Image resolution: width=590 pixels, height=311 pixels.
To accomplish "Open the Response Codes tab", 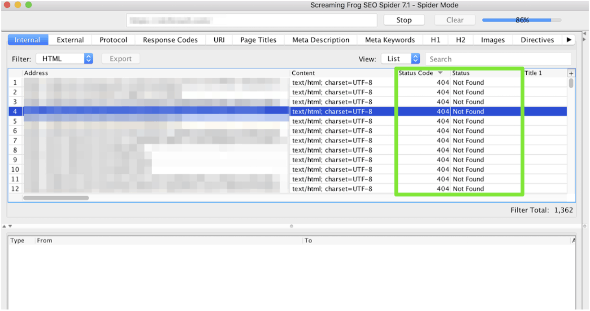I will (170, 40).
